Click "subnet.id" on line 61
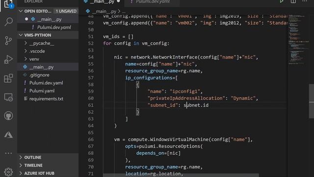Viewport: 314px width, 177px height. click(x=196, y=105)
